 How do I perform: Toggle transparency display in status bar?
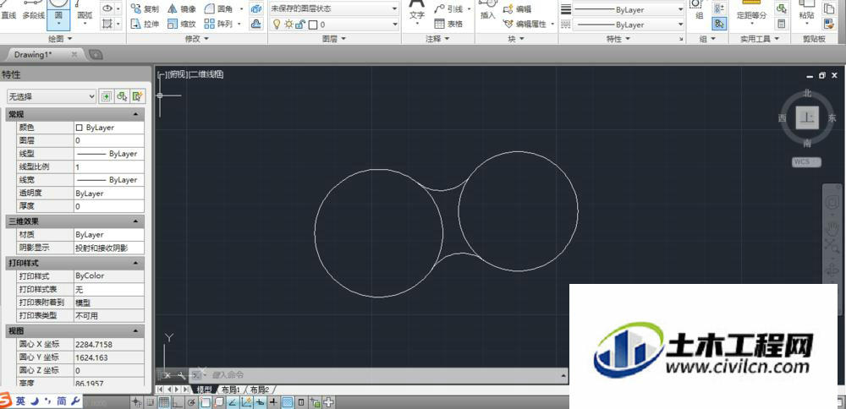pos(288,402)
